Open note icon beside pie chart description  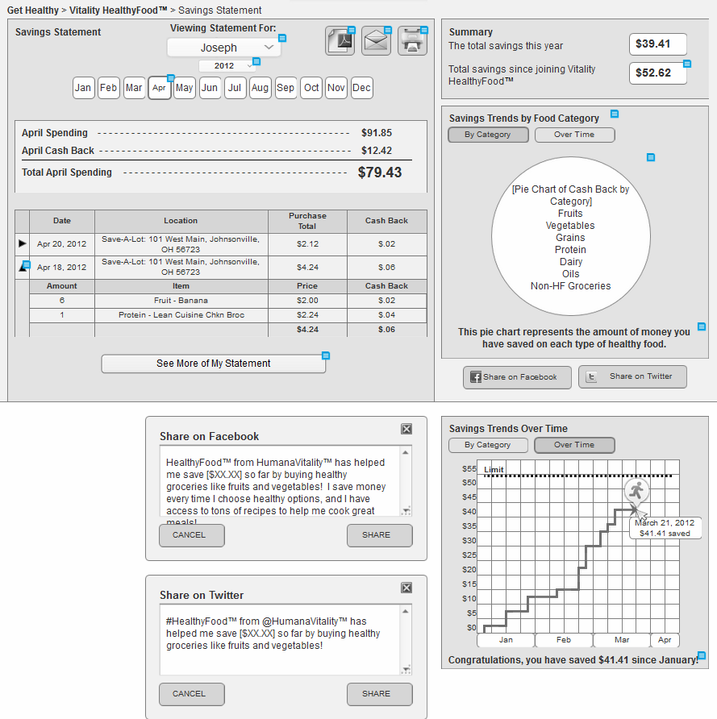pos(702,326)
